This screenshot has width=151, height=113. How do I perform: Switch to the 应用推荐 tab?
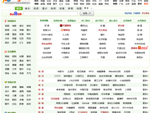pyautogui.click(x=127, y=21)
